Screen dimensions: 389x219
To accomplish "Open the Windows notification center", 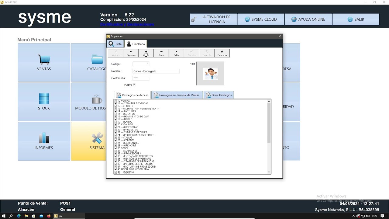I will pyautogui.click(x=382, y=216).
